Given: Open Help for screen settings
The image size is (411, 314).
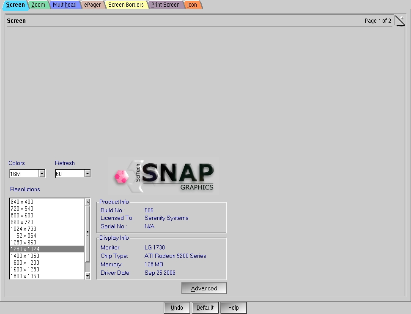Looking at the screenshot, I should pos(233,308).
